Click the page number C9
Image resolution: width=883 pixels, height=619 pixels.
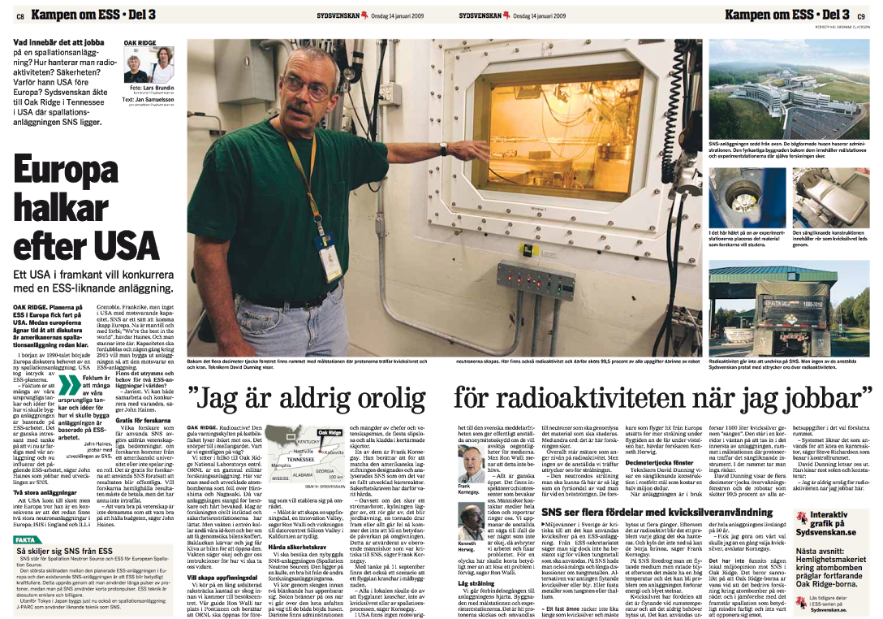pos(861,16)
